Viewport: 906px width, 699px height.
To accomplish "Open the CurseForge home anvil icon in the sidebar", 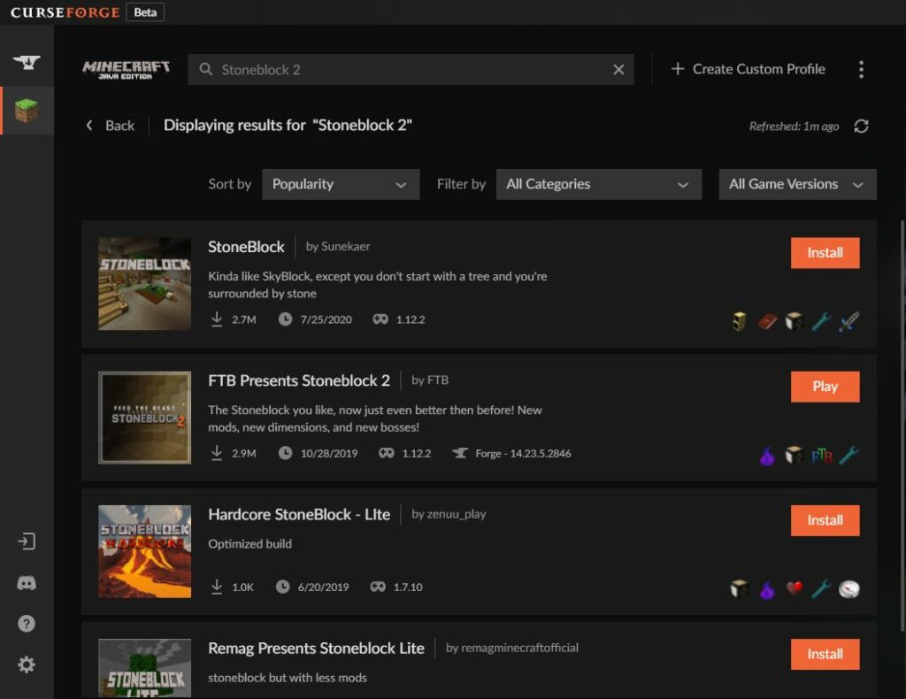I will point(27,62).
